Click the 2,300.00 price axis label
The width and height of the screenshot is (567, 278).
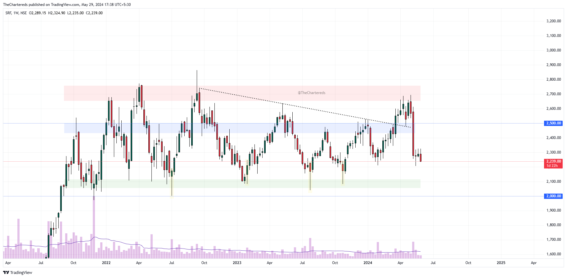coord(553,152)
